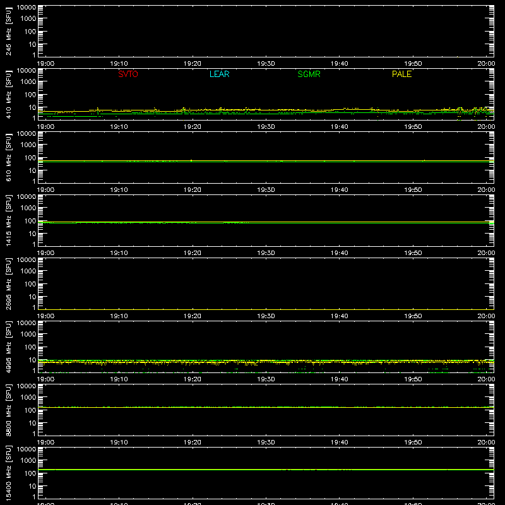
Task: Select the 15400 MHz [SFU] axis title
Action: pos(8,473)
